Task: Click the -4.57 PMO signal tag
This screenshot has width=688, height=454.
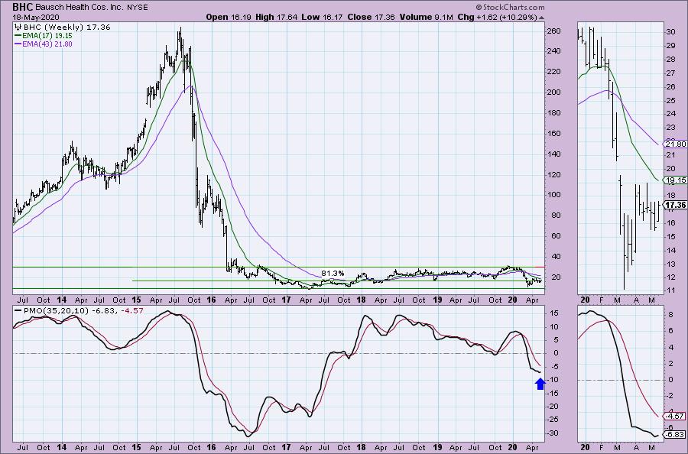Action: (x=676, y=416)
